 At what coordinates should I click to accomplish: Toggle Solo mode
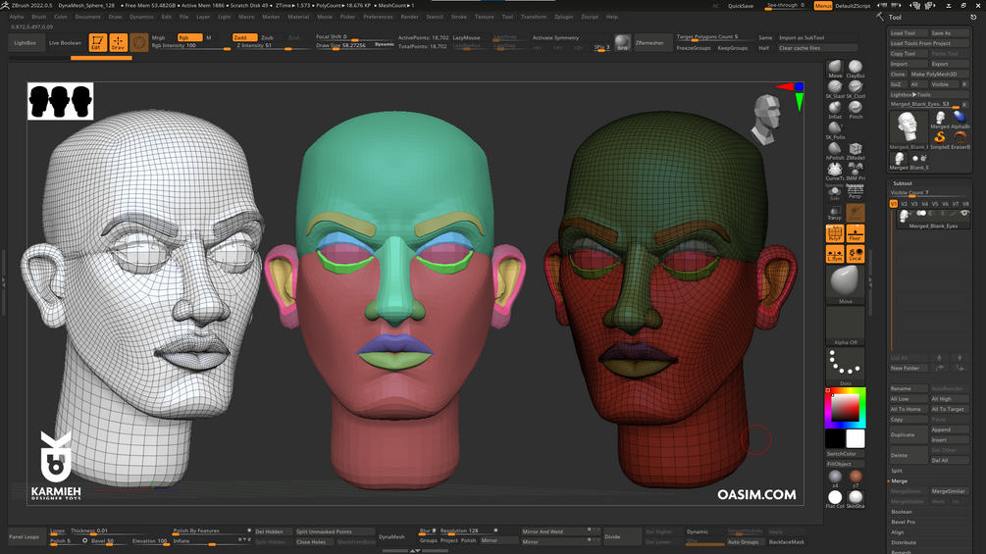tap(835, 192)
